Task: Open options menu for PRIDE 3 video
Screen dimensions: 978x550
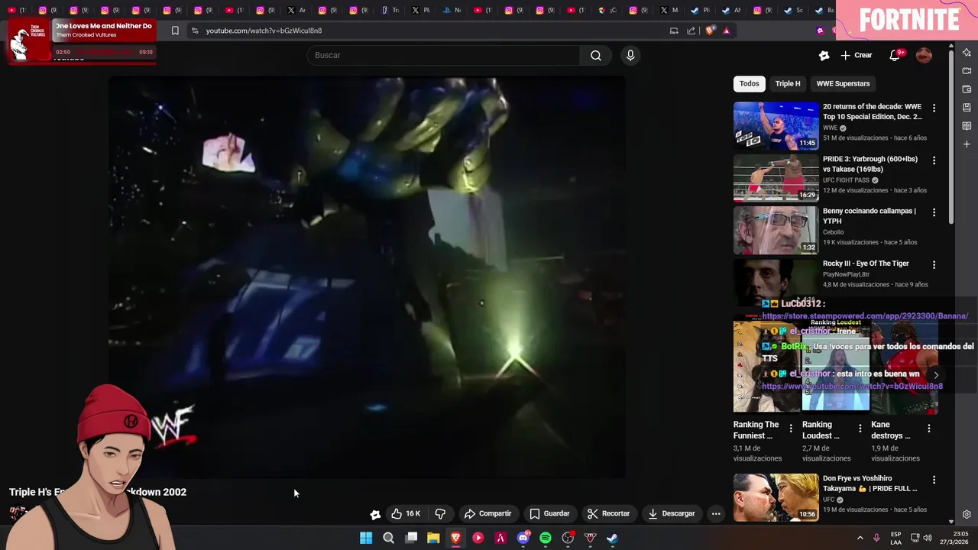Action: click(934, 160)
